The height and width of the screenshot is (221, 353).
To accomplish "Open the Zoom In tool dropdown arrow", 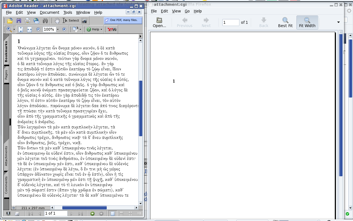I will click(14, 30).
